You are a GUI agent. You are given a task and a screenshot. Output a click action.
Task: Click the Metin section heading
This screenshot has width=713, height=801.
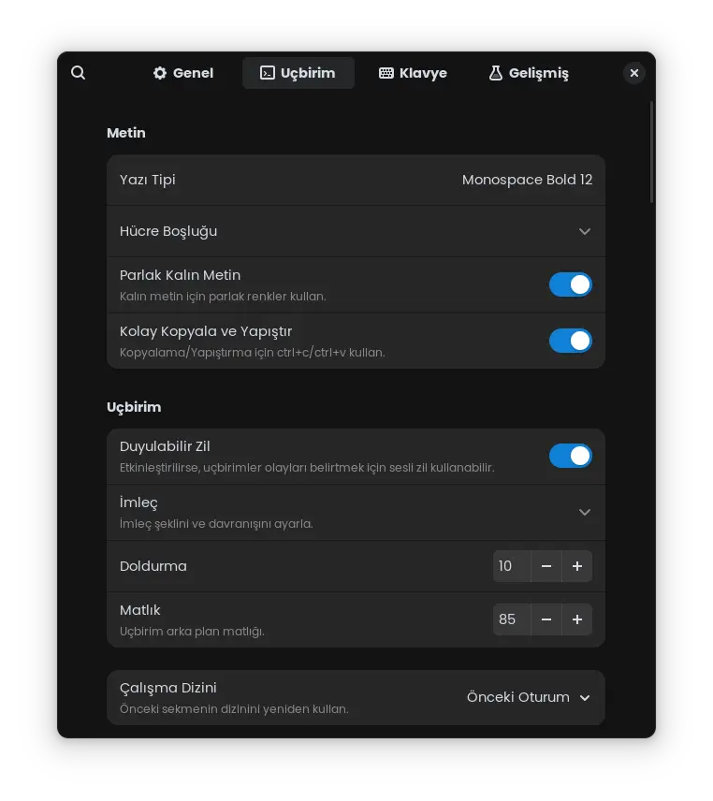click(x=126, y=133)
